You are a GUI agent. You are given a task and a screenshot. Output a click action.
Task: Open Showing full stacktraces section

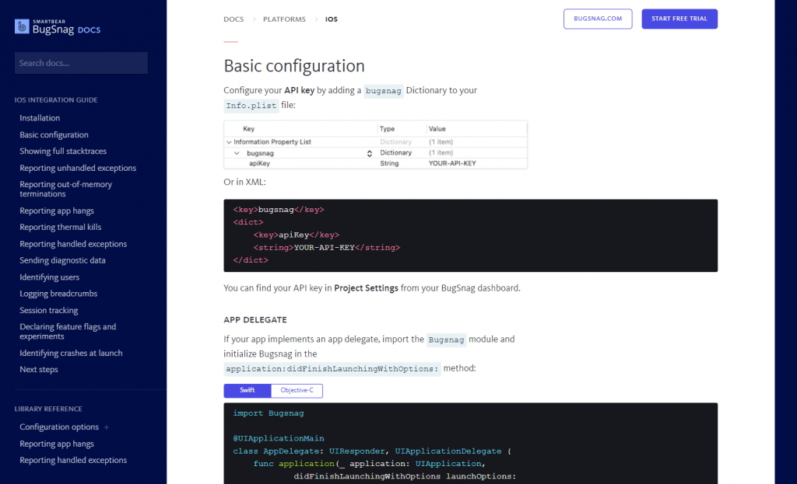click(63, 151)
